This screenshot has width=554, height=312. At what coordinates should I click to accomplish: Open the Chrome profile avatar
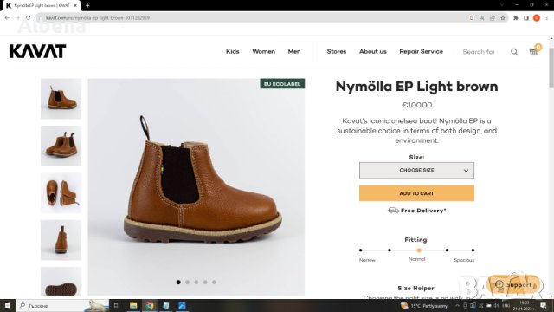coord(537,18)
